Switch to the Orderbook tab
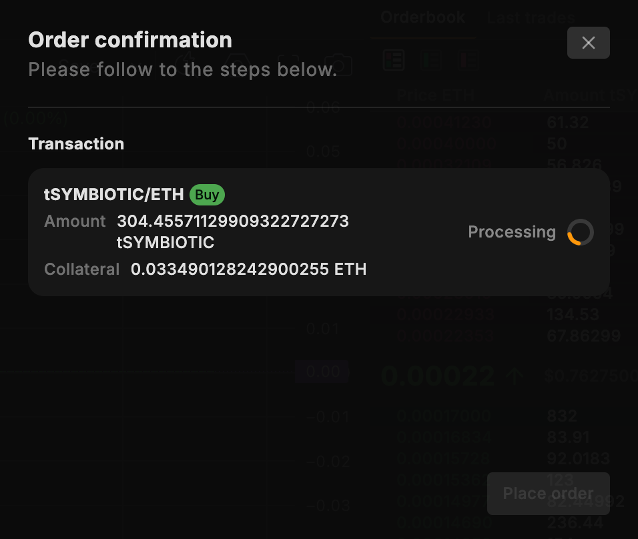Viewport: 638px width, 539px height. [x=422, y=17]
